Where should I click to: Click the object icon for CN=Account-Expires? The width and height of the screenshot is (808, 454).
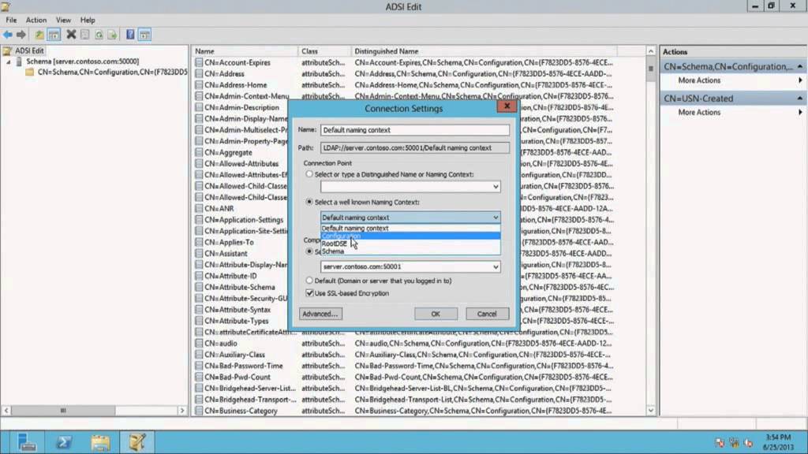coord(199,62)
